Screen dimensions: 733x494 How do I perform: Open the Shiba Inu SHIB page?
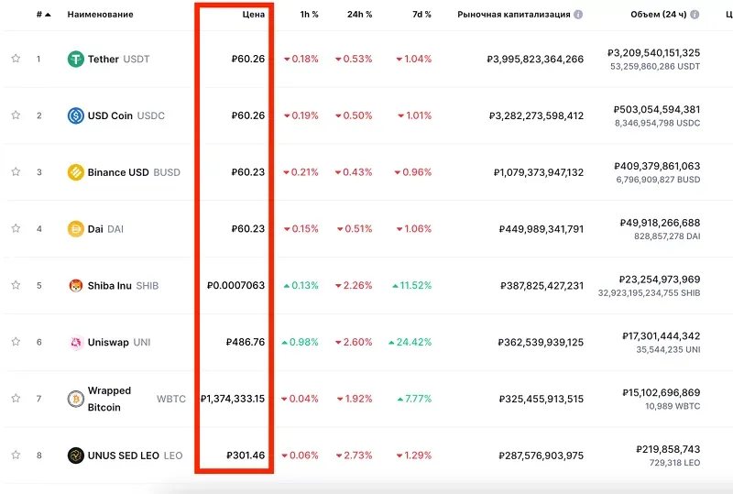click(x=123, y=285)
